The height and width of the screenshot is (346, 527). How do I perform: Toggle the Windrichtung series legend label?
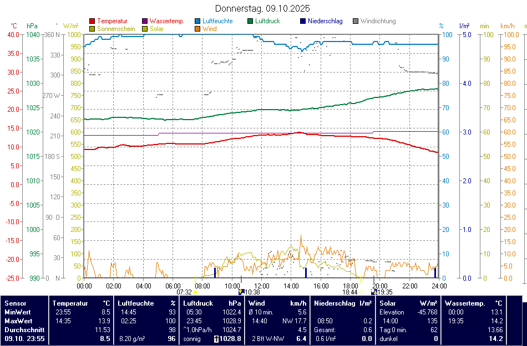point(378,21)
